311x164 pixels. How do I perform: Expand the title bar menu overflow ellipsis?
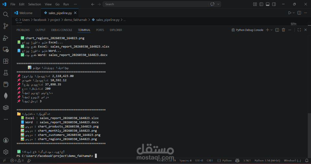tap(75, 4)
